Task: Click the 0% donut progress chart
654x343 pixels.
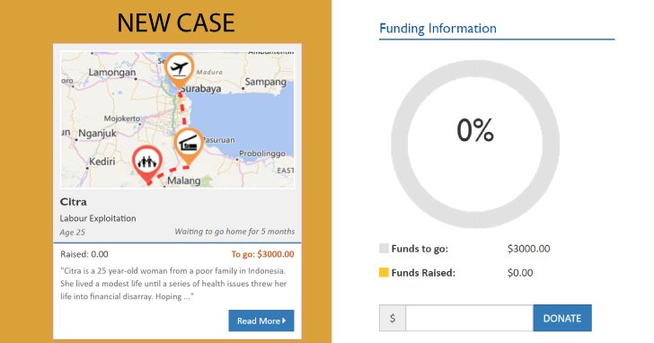Action: coord(475,144)
